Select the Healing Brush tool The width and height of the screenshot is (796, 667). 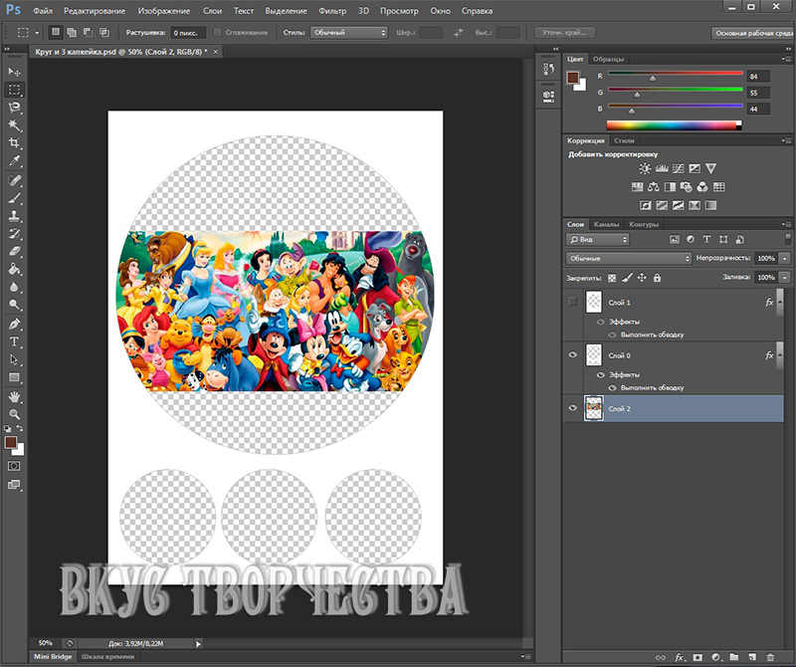coord(14,180)
